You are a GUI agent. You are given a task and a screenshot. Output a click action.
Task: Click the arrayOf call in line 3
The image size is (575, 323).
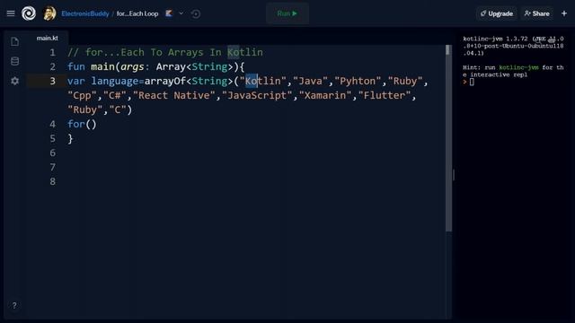(165, 81)
